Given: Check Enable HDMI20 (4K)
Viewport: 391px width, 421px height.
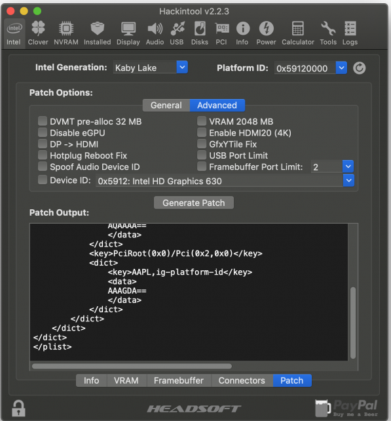Looking at the screenshot, I should point(202,132).
